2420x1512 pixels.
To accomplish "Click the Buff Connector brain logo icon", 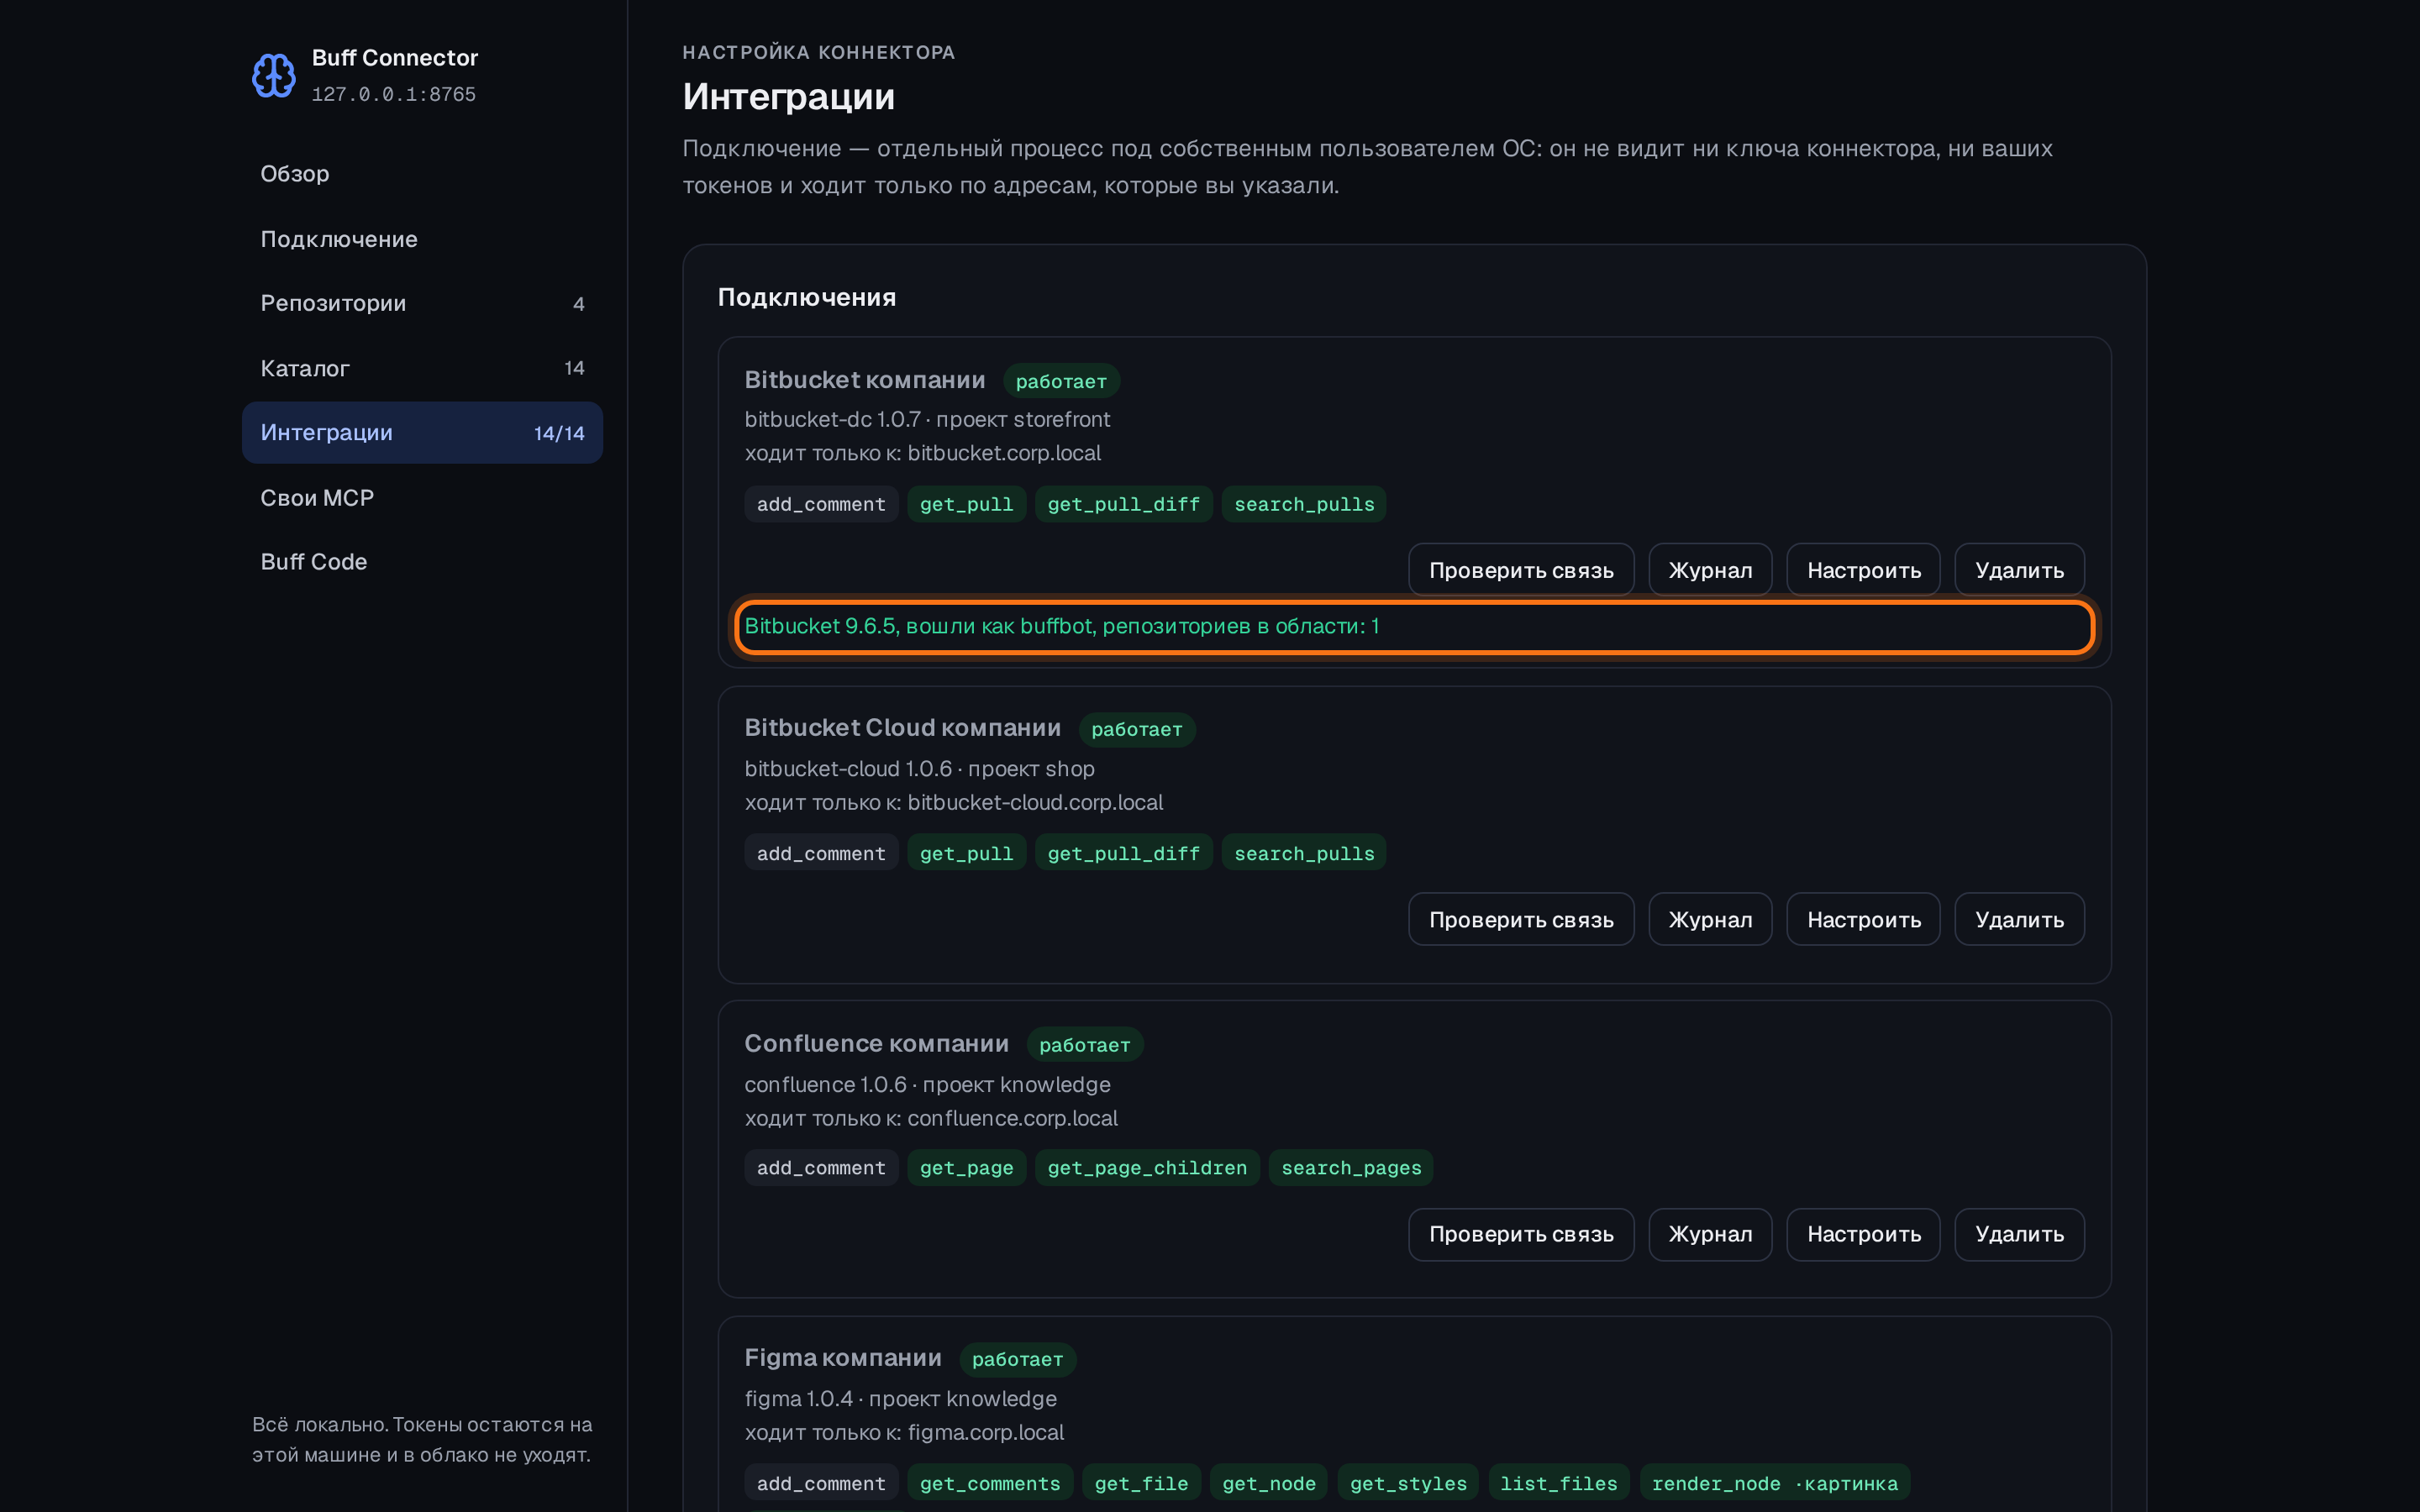I will (273, 75).
